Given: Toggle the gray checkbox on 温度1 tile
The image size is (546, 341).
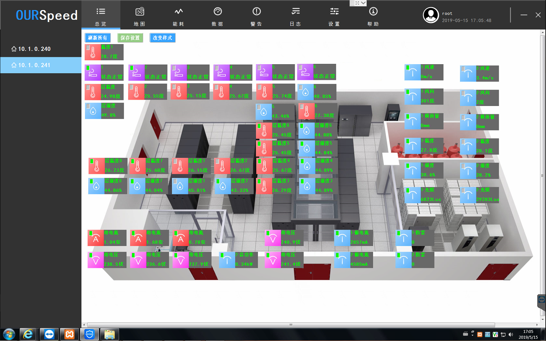Looking at the screenshot, I should (x=88, y=48).
